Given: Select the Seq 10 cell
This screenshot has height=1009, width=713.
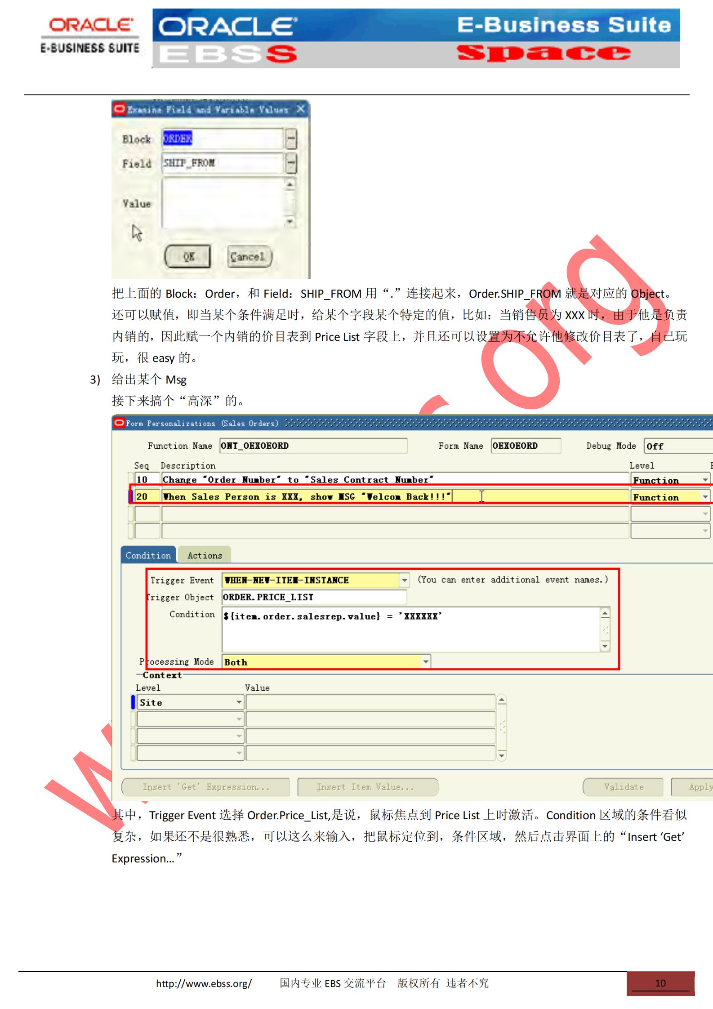Looking at the screenshot, I should [147, 480].
